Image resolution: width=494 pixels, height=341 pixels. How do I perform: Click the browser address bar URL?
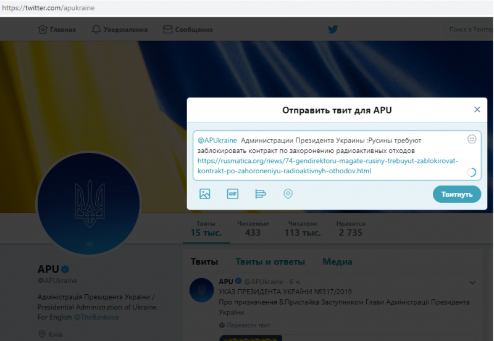(48, 8)
